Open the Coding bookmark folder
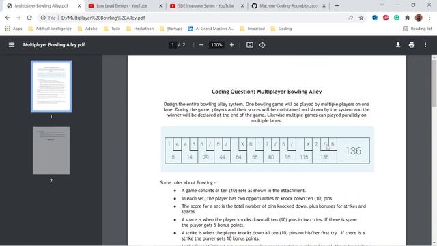The image size is (437, 246). (x=281, y=29)
